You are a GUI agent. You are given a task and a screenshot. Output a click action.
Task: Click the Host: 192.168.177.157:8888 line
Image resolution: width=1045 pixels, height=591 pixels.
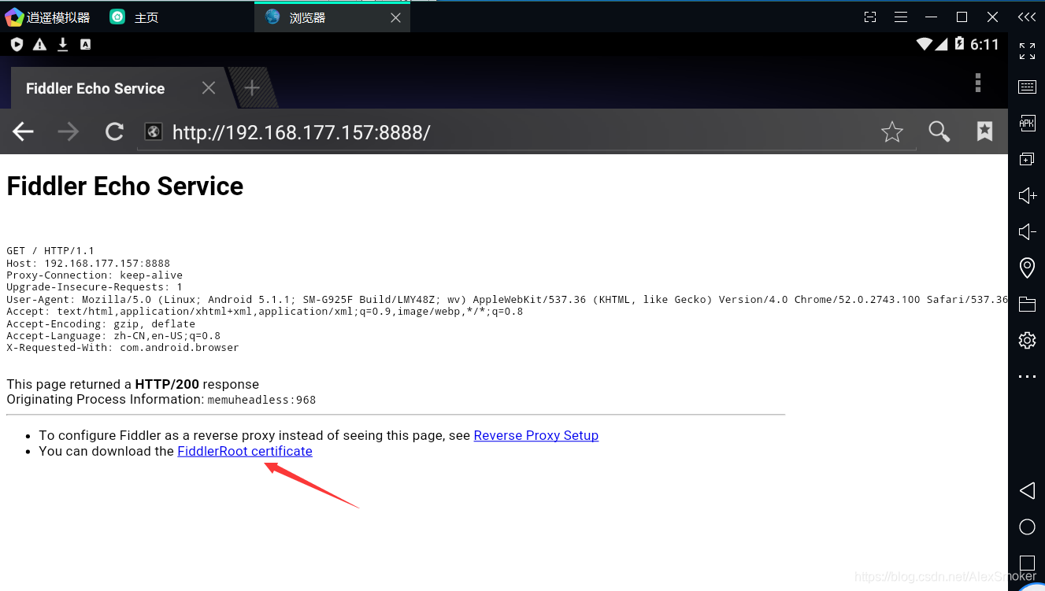(88, 264)
